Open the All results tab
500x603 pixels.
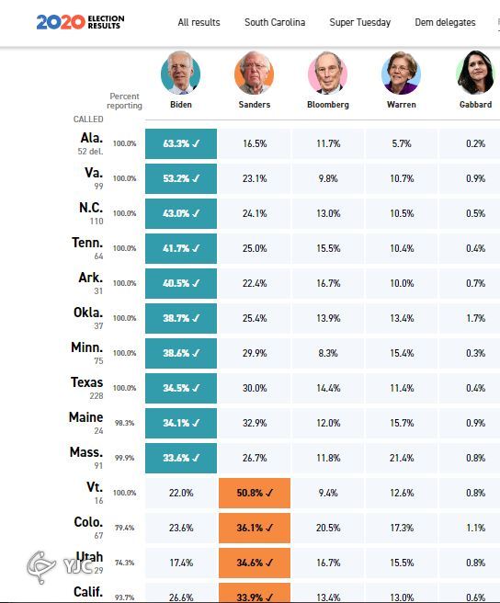coord(199,22)
